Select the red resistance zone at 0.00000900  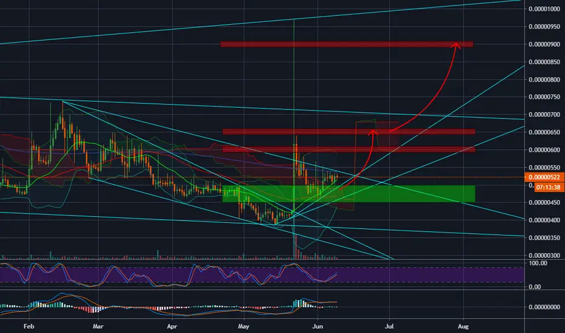pos(347,44)
